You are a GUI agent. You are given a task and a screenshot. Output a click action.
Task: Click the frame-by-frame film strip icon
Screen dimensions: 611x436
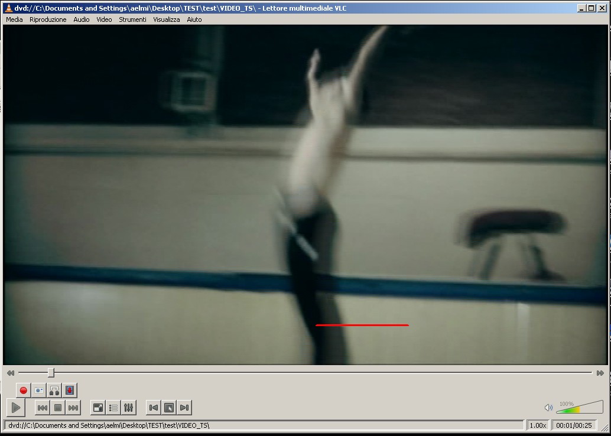70,390
